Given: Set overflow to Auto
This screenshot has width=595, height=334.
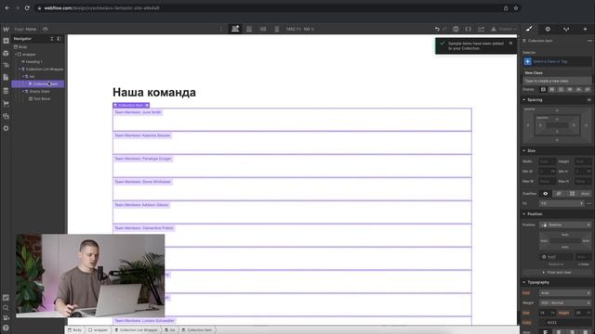Looking at the screenshot, I should click(x=585, y=194).
